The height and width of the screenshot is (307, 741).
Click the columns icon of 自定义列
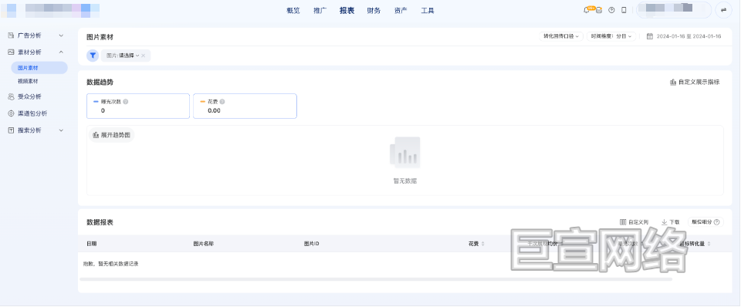click(x=623, y=222)
